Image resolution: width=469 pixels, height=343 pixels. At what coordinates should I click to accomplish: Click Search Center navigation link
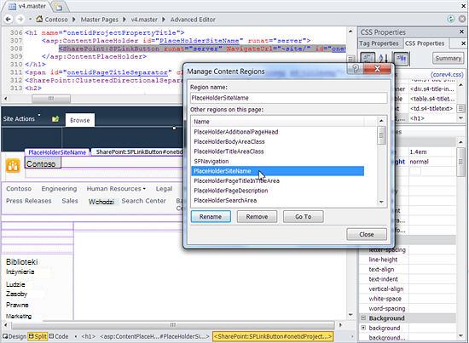click(143, 201)
